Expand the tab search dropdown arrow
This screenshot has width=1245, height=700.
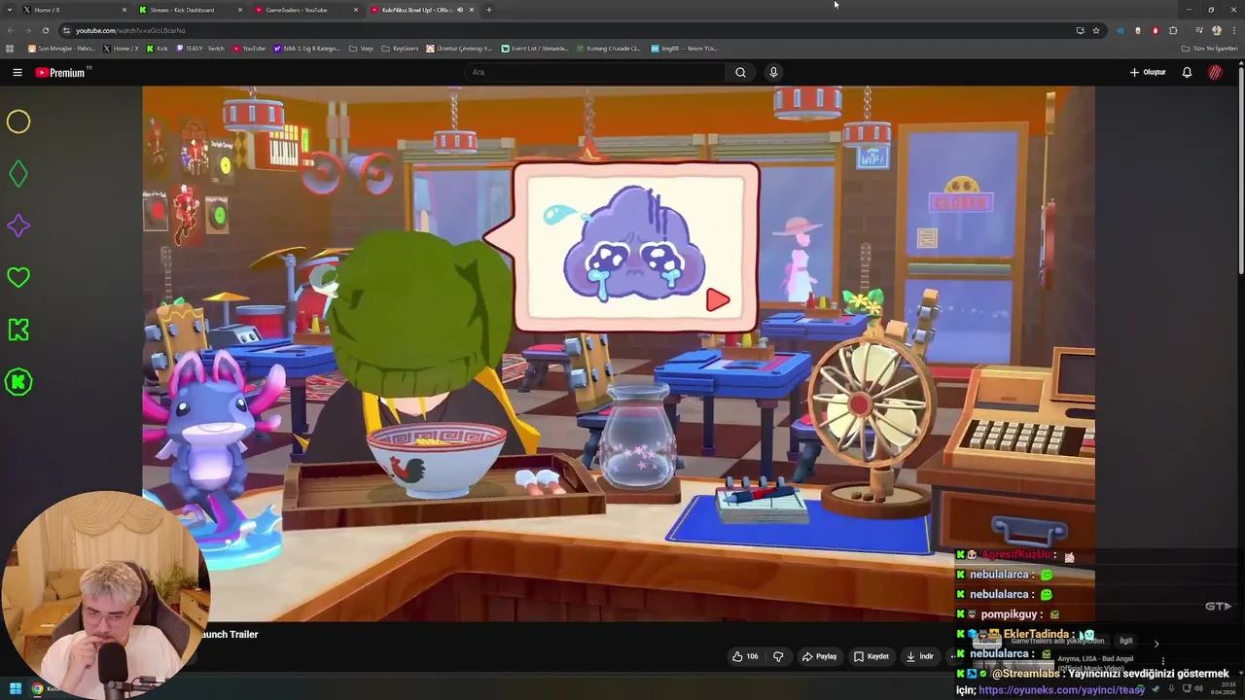pos(9,10)
